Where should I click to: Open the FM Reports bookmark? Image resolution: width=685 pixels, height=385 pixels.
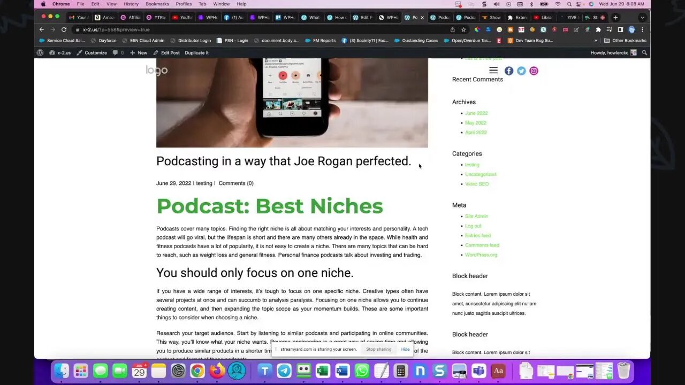coord(320,41)
